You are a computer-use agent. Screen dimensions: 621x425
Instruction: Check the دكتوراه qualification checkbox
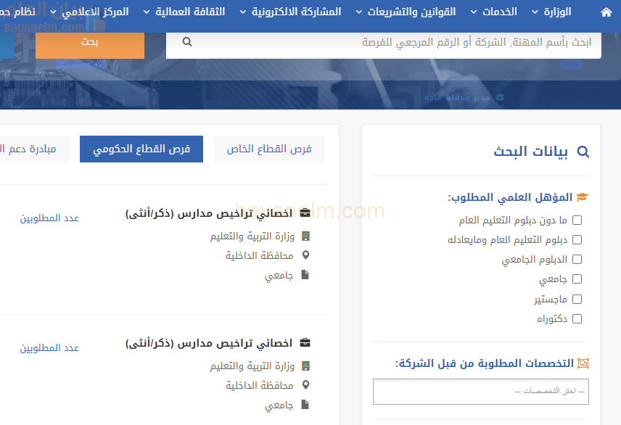[x=577, y=318]
